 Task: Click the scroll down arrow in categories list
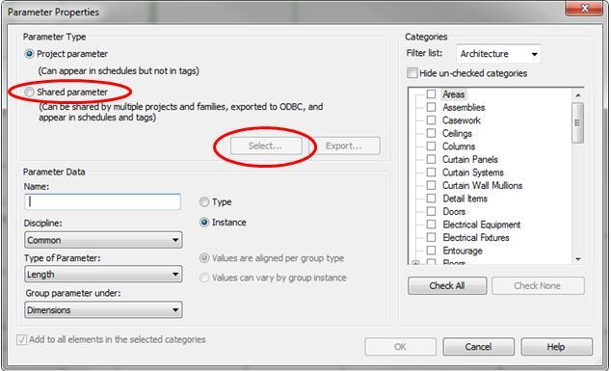coord(578,259)
